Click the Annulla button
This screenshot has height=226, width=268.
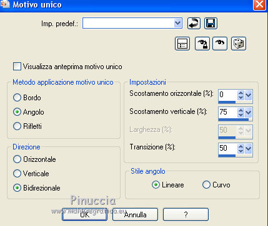pyautogui.click(x=135, y=215)
